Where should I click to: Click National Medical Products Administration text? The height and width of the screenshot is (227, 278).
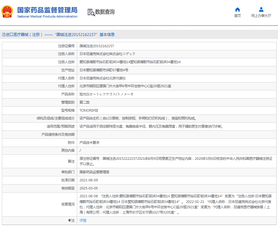pyautogui.click(x=47, y=17)
